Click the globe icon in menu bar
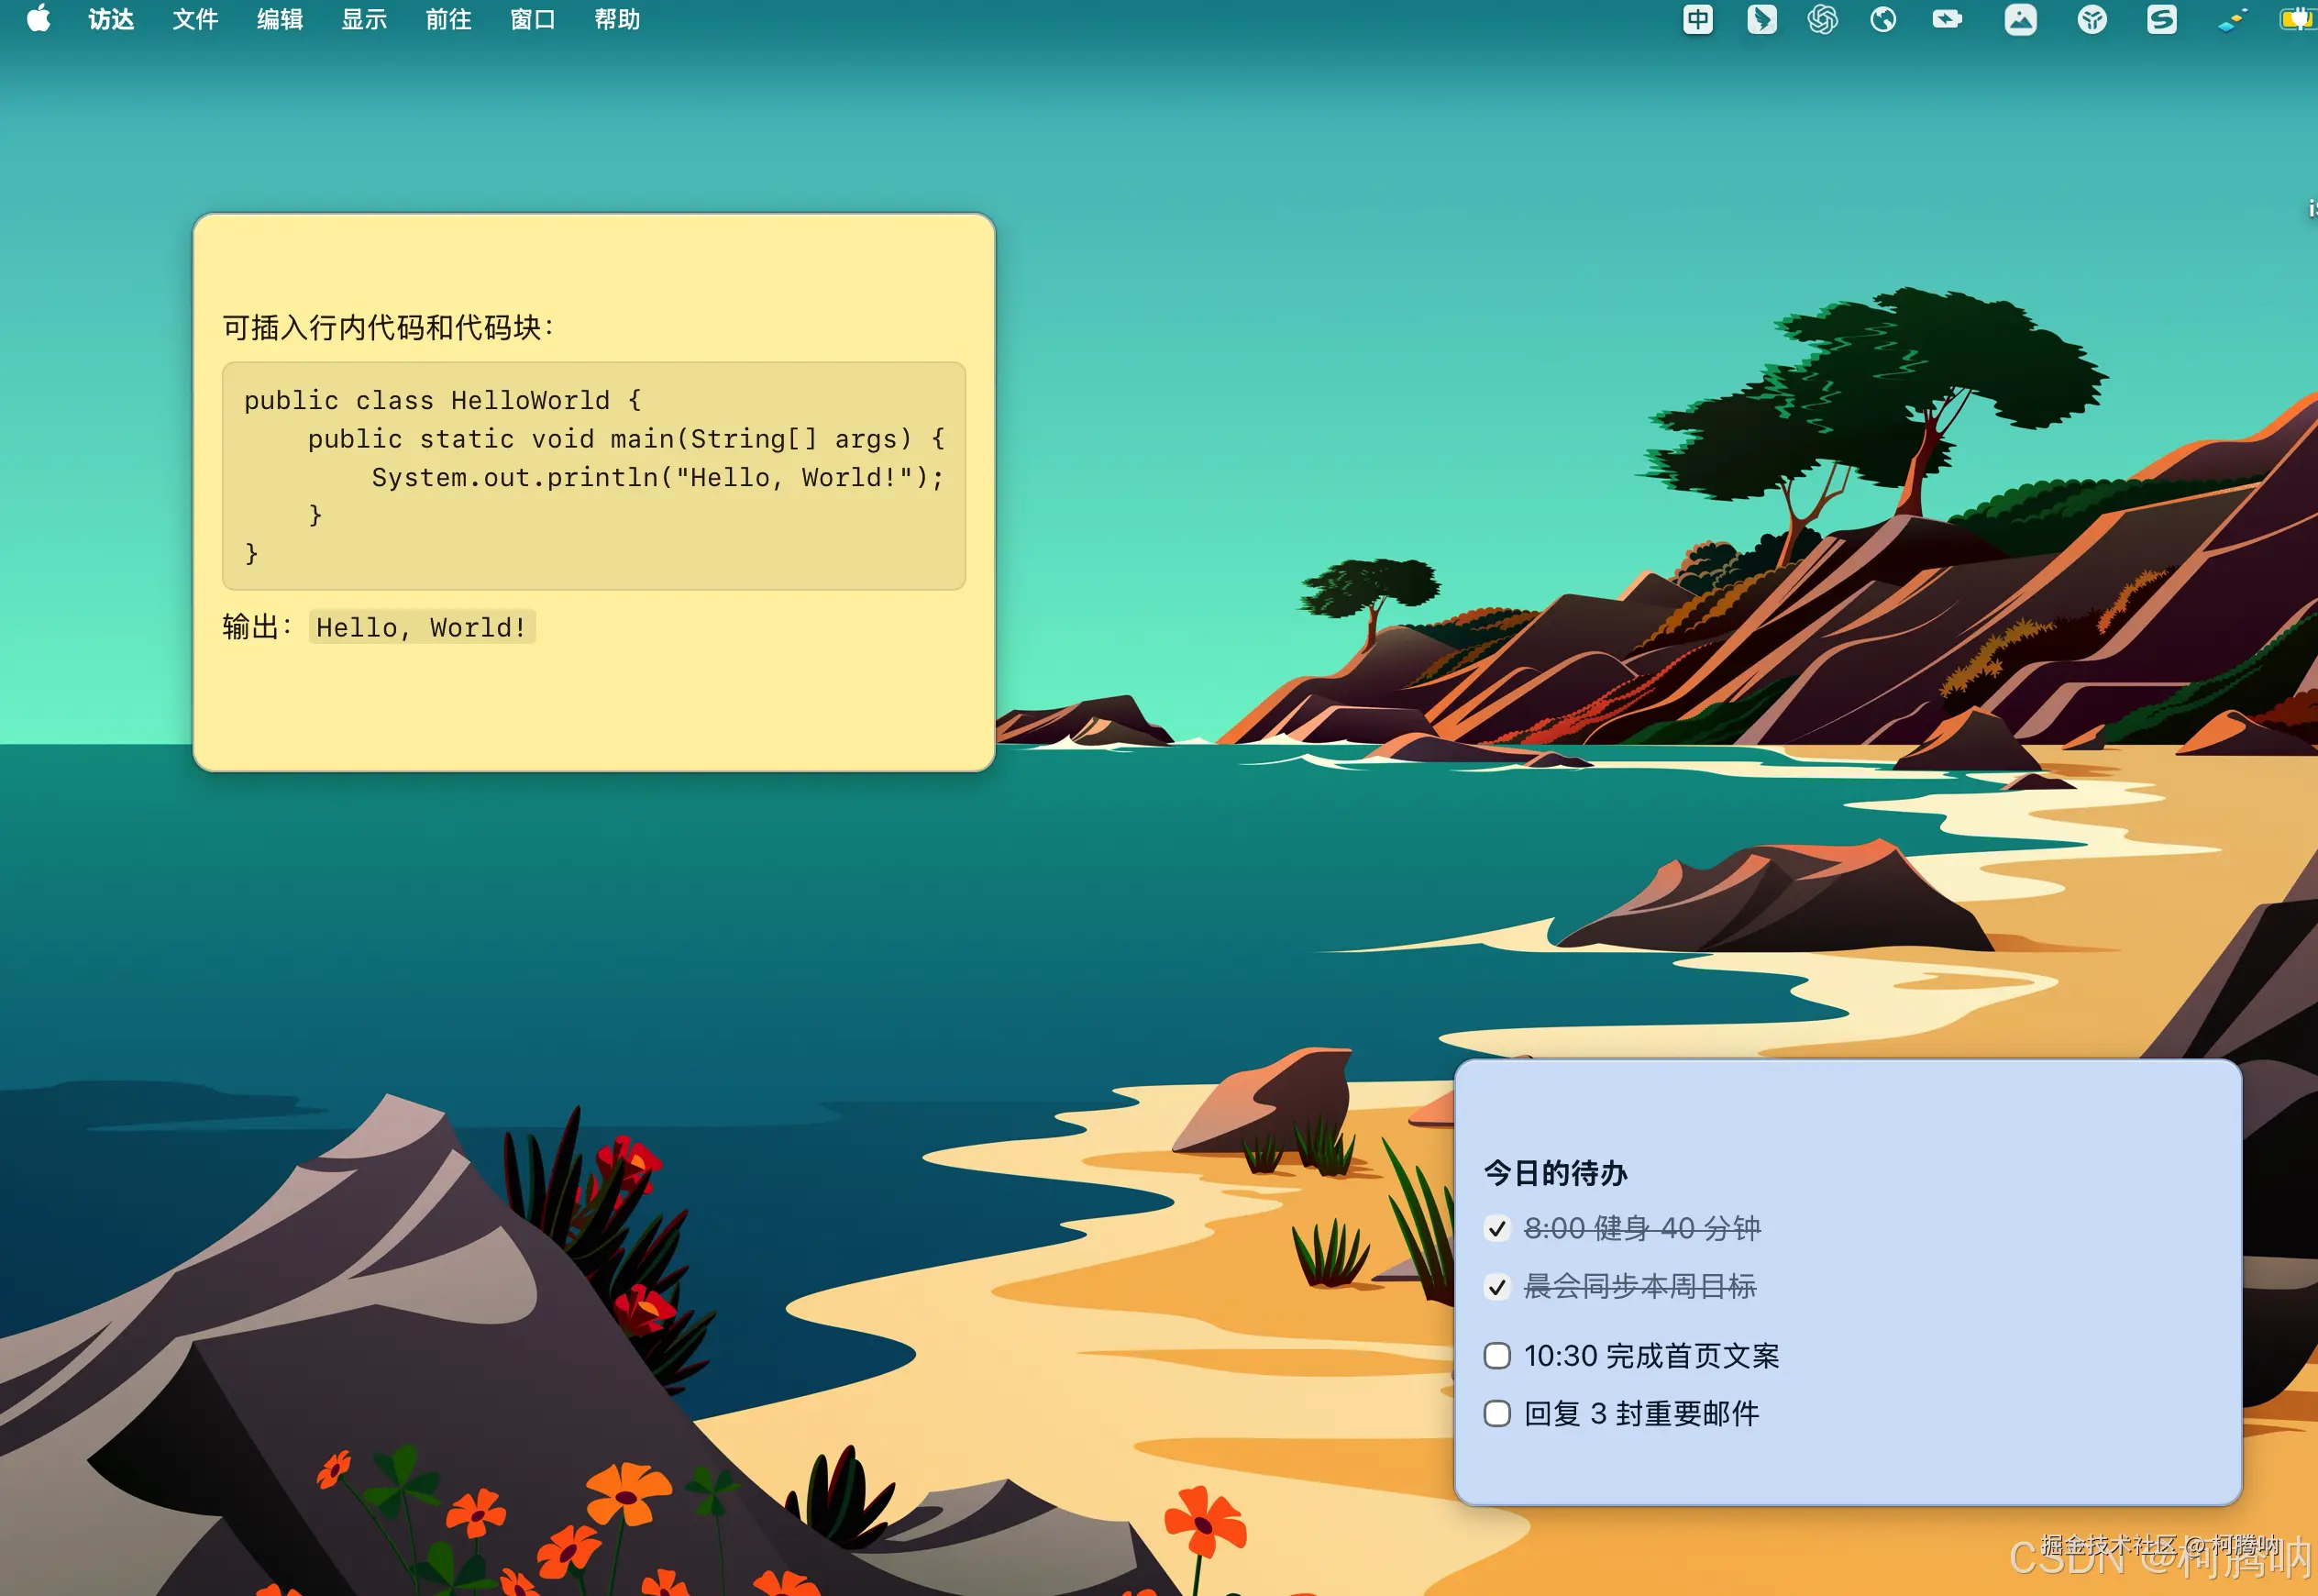Image resolution: width=2318 pixels, height=1596 pixels. [x=1883, y=19]
